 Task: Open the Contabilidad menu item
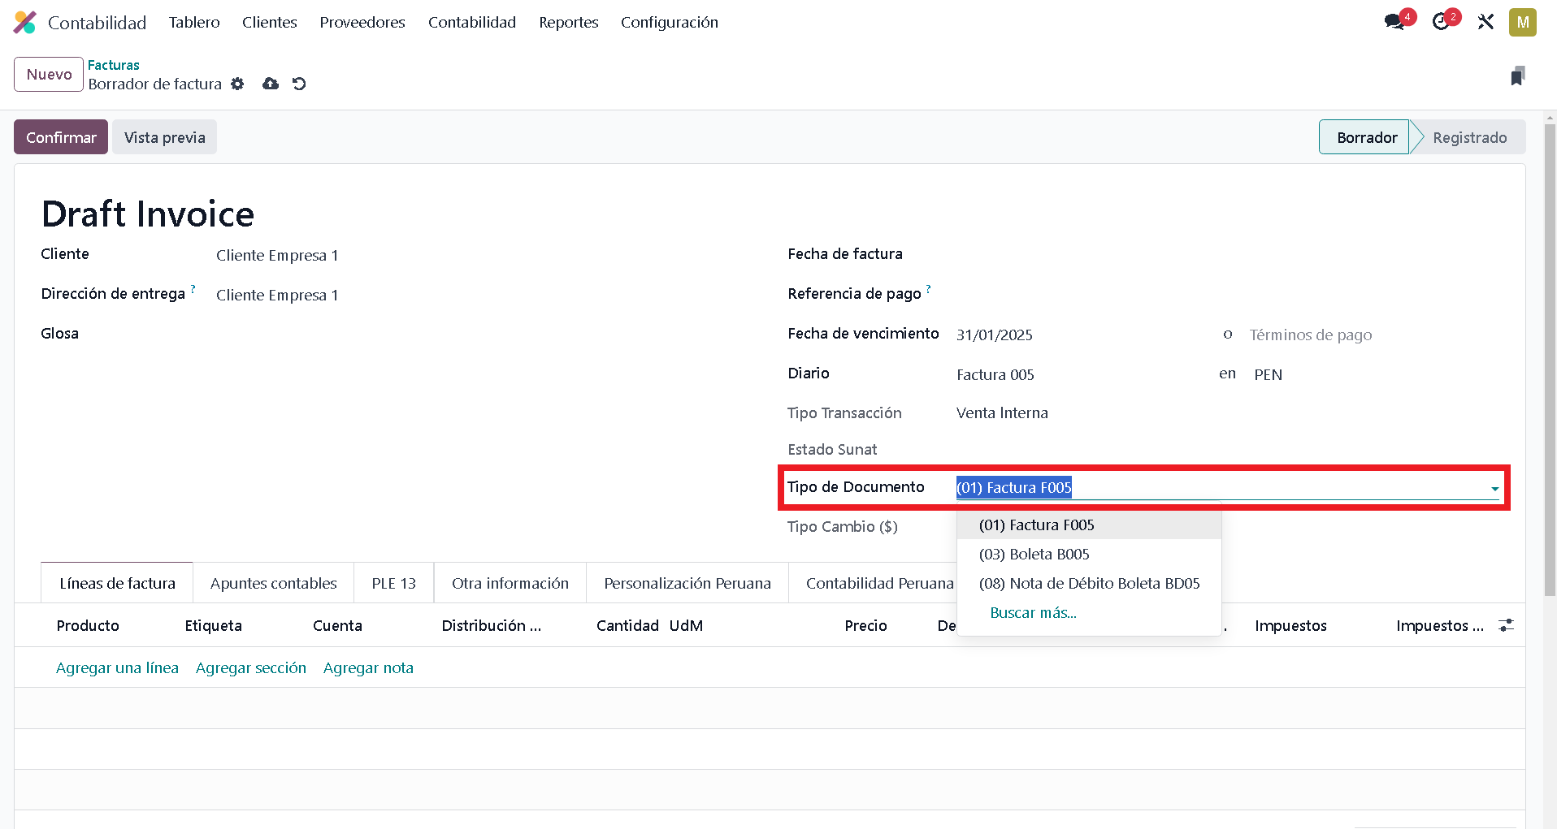point(472,22)
